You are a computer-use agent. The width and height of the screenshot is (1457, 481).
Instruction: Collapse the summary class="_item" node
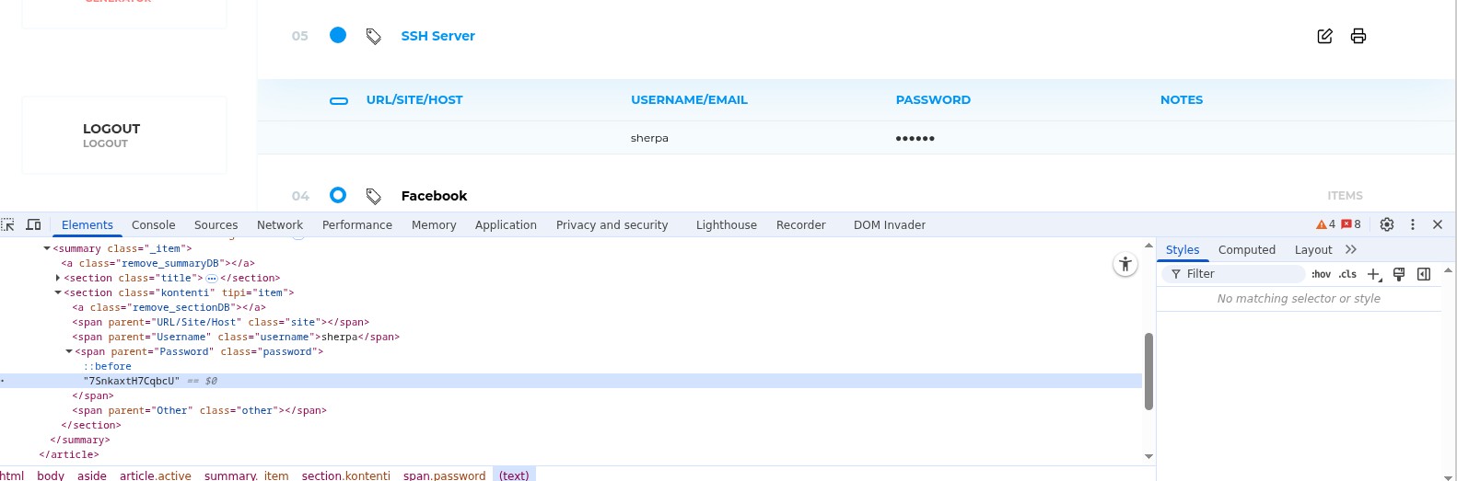(47, 248)
